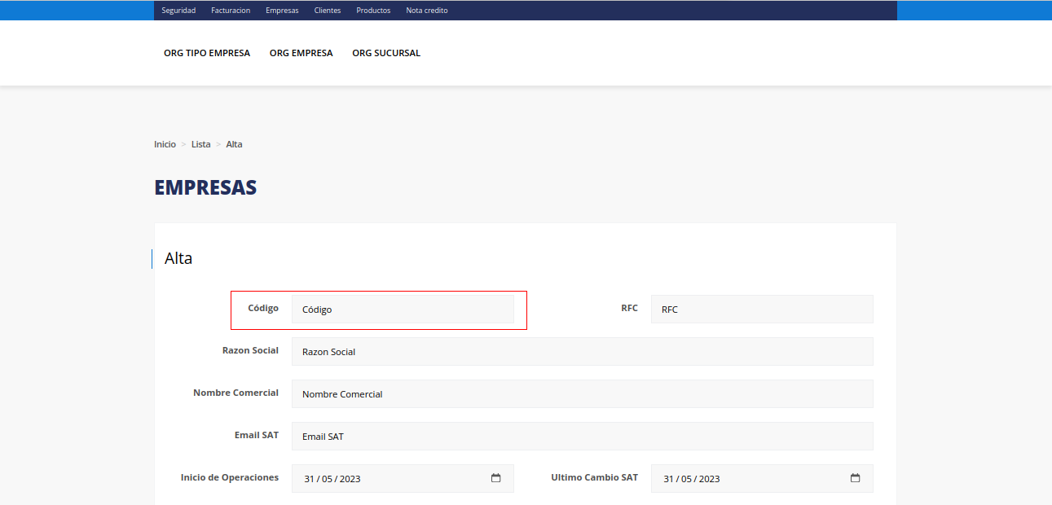Open calendar picker for Inicio de Operaciones
Viewport: 1052px width, 505px height.
pos(495,478)
